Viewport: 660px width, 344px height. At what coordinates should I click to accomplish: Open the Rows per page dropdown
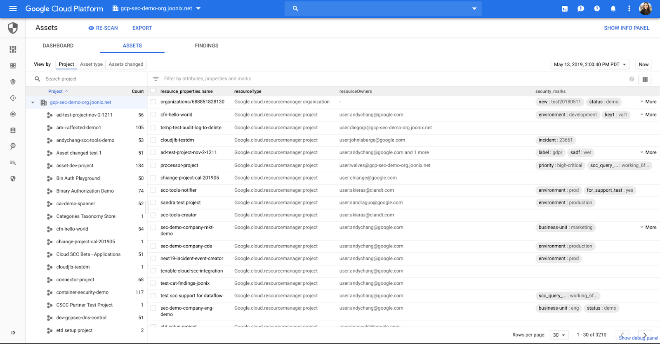point(559,335)
